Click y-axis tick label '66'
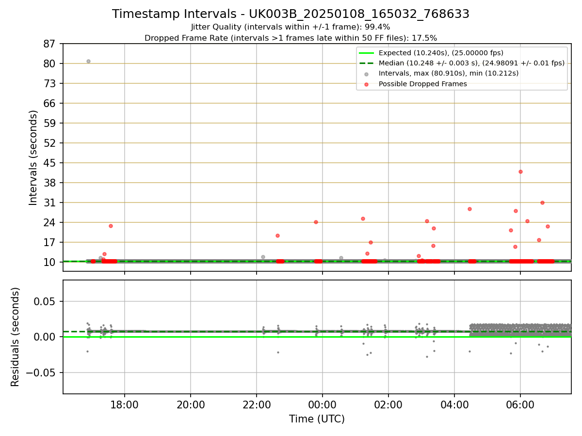The width and height of the screenshot is (582, 436). point(50,103)
